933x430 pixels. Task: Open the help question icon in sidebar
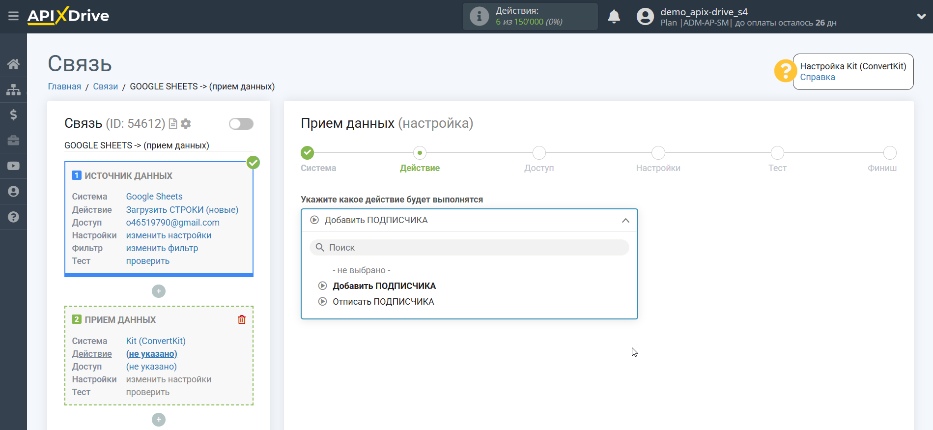[x=13, y=217]
